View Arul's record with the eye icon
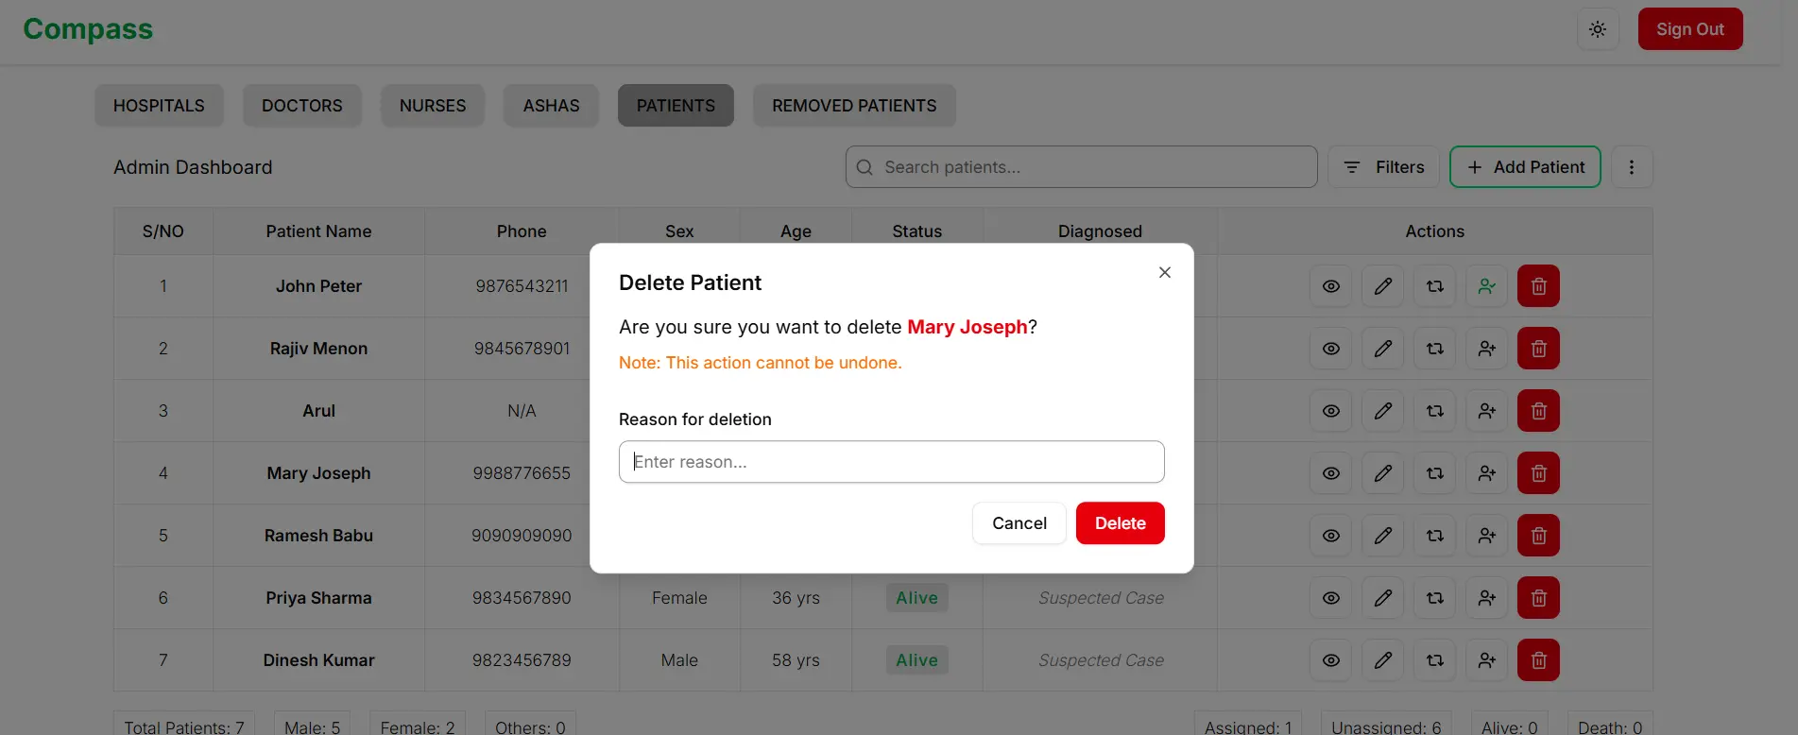 [1331, 411]
